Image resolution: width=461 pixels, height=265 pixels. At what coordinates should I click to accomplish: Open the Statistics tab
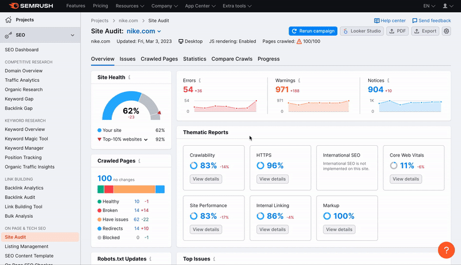coord(195,59)
